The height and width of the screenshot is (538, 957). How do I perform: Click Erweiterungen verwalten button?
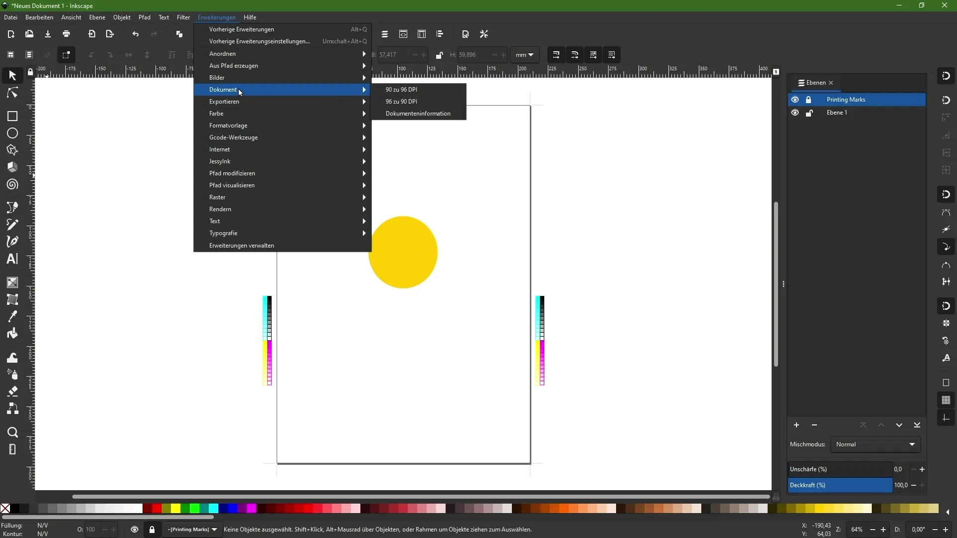[x=242, y=245]
